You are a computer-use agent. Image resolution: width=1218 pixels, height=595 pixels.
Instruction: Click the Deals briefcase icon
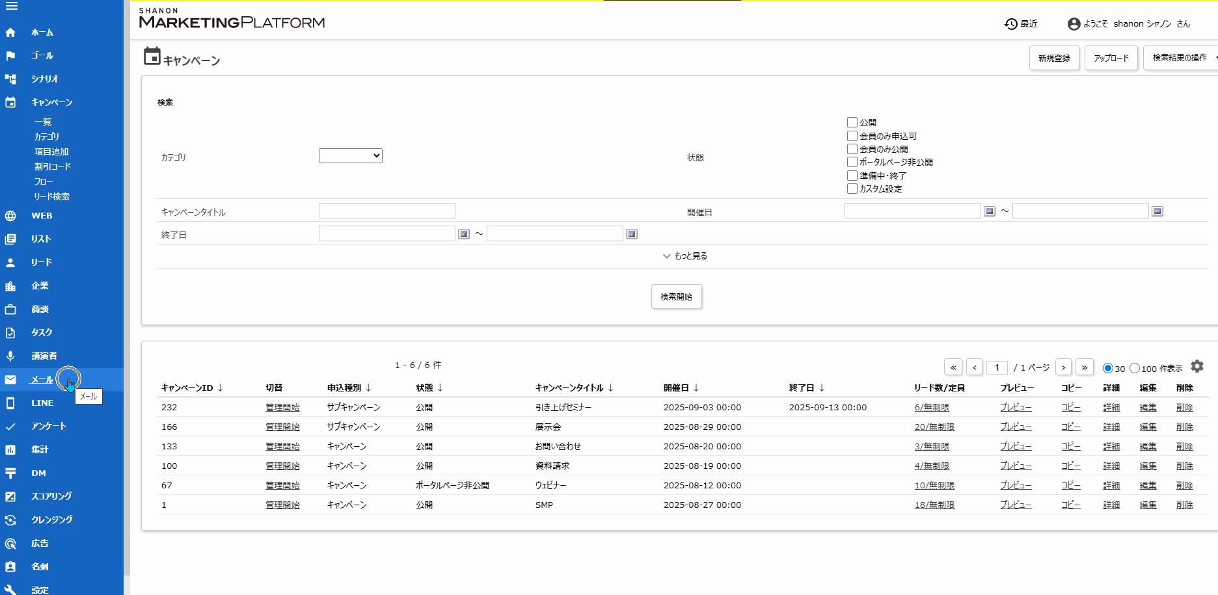pyautogui.click(x=10, y=310)
